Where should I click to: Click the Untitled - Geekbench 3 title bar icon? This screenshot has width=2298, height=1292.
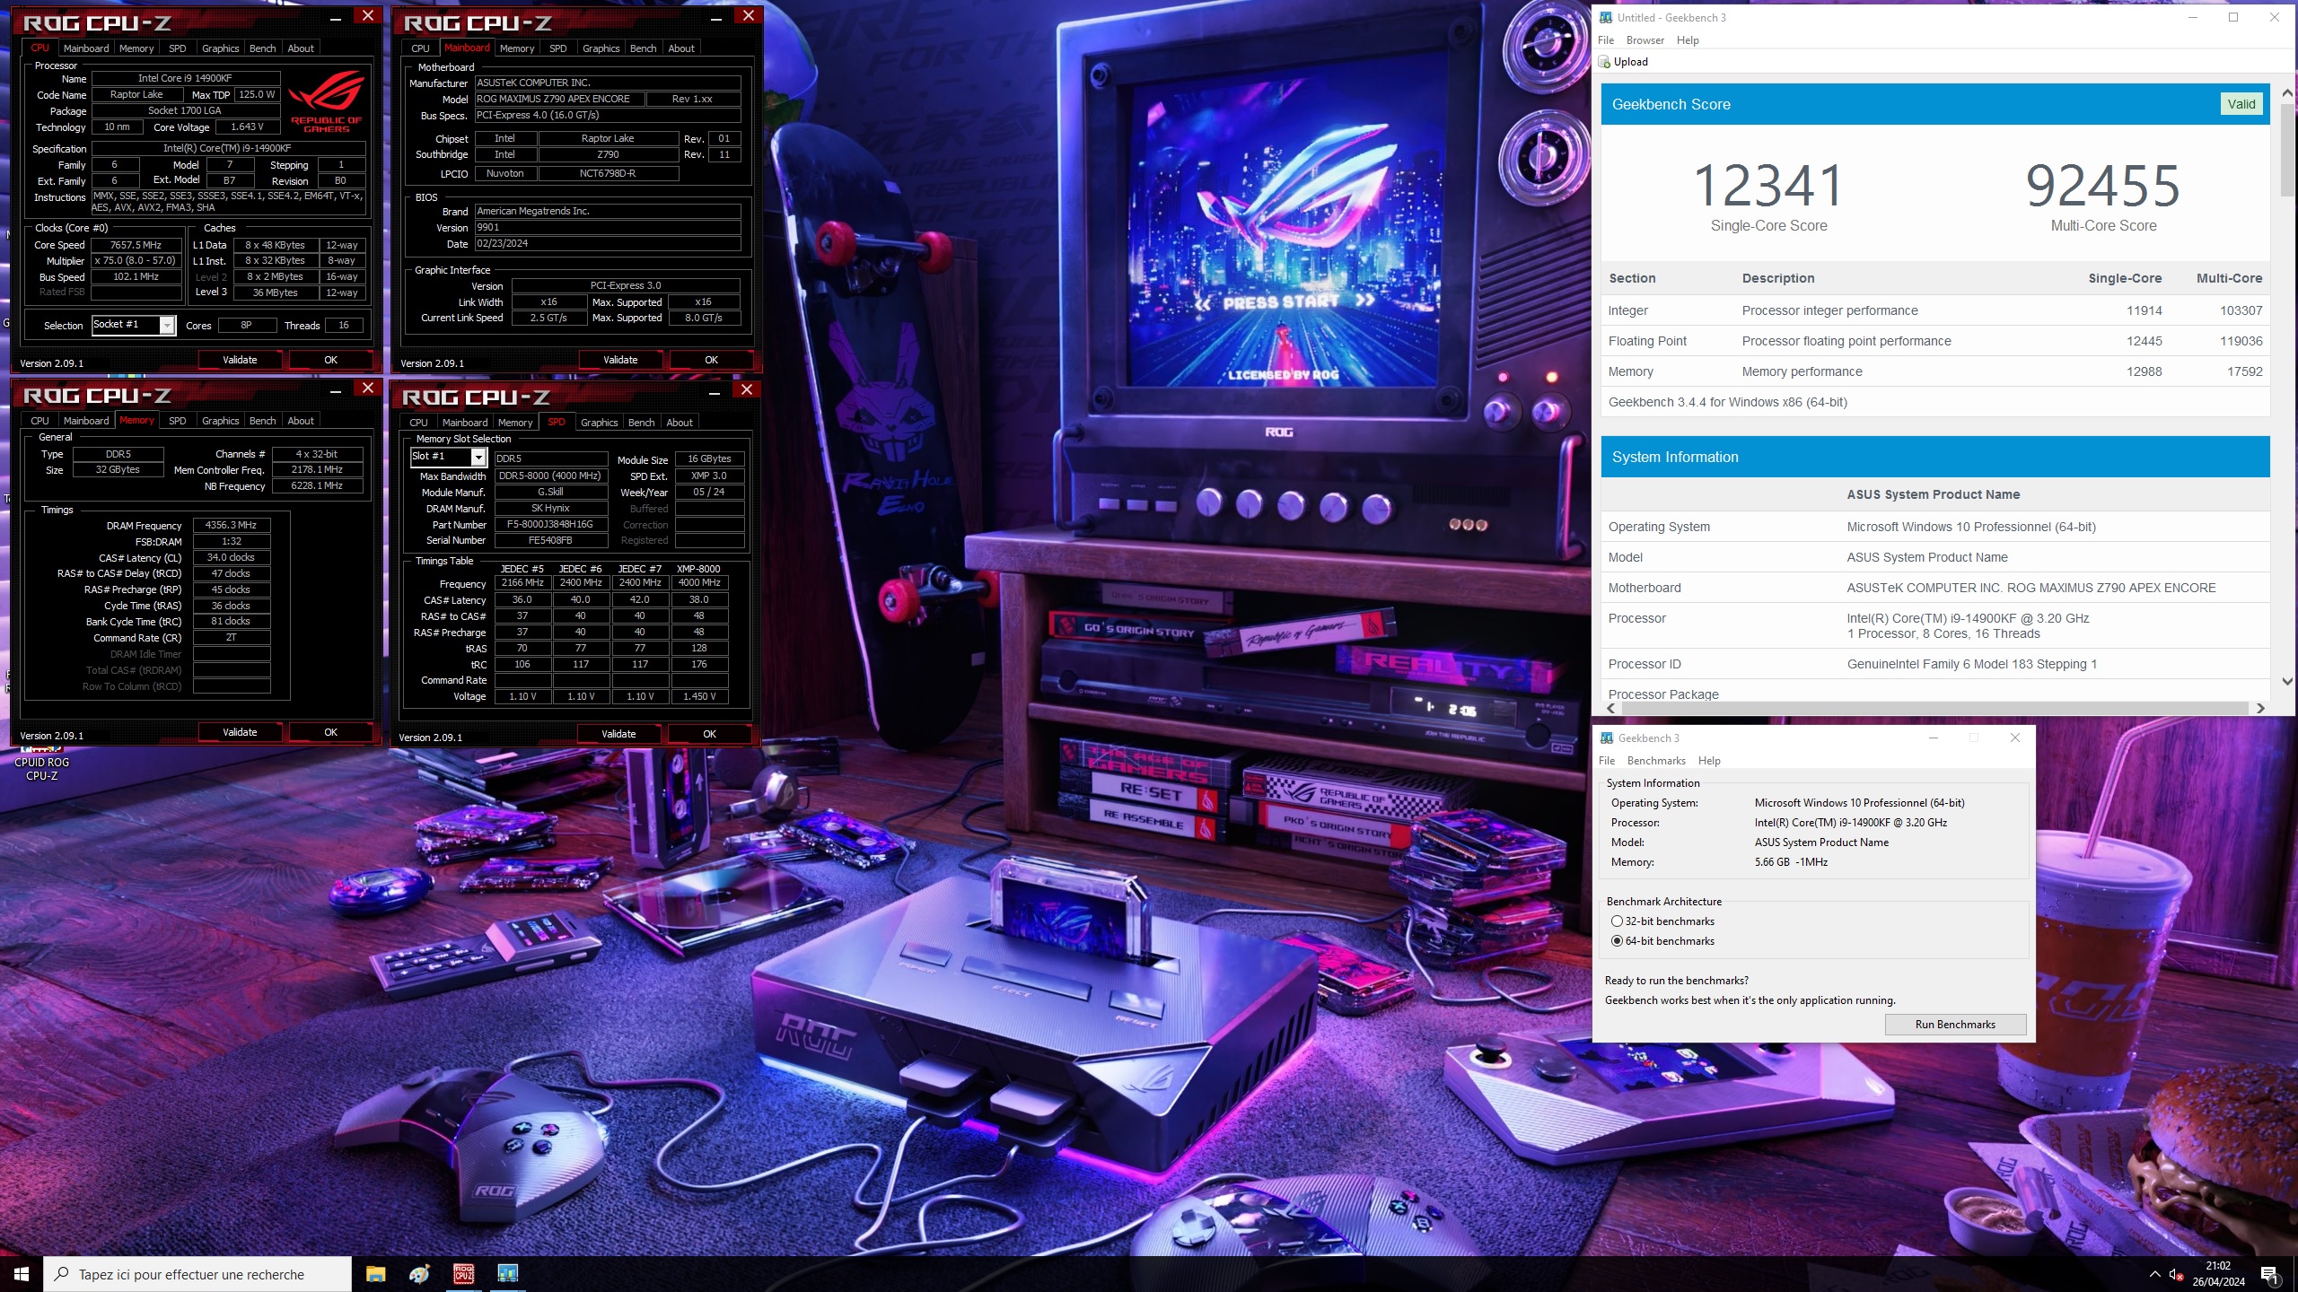point(1606,17)
